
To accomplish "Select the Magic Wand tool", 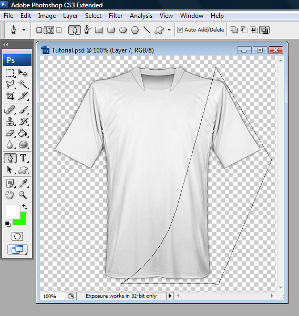I will 23,84.
